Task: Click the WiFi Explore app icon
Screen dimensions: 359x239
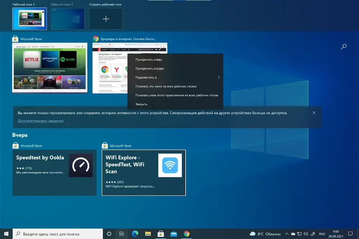Action: tap(170, 165)
